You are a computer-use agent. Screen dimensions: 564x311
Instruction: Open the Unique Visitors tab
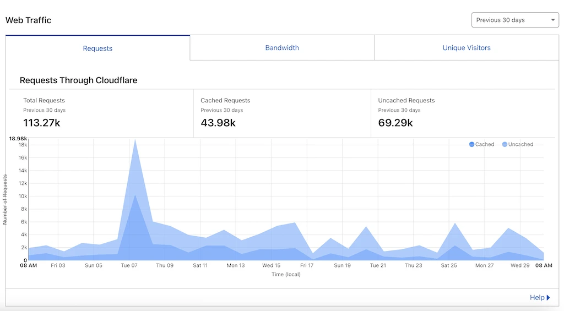click(467, 48)
